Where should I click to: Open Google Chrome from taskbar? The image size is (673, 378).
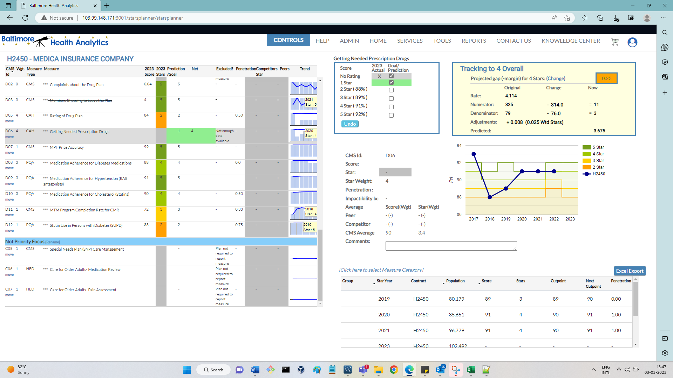tap(394, 370)
